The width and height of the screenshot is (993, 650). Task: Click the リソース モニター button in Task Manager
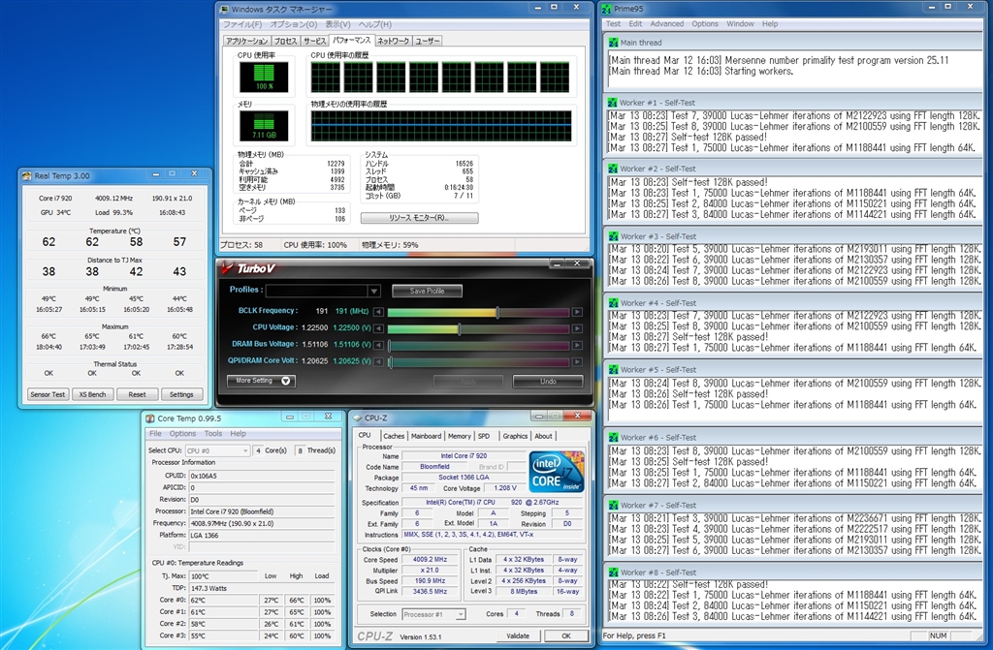(x=419, y=218)
